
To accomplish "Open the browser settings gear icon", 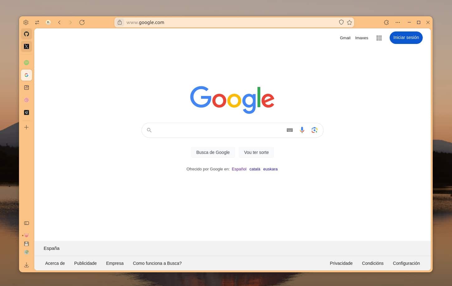I will point(26,22).
